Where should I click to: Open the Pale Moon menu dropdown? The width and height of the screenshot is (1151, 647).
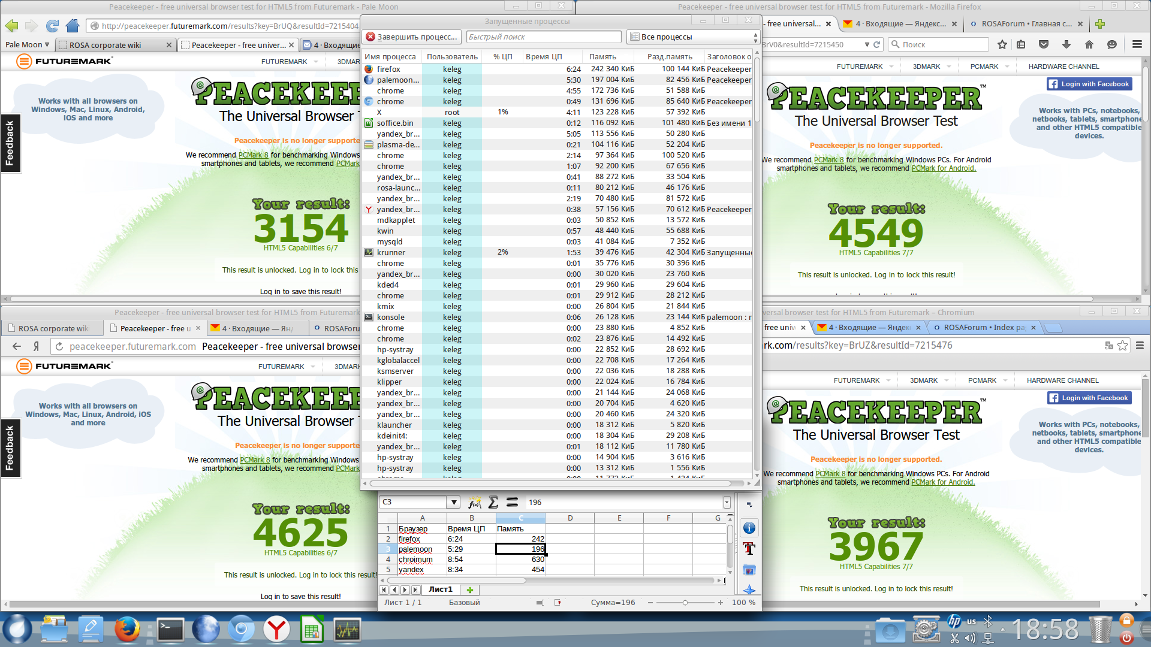(x=28, y=45)
